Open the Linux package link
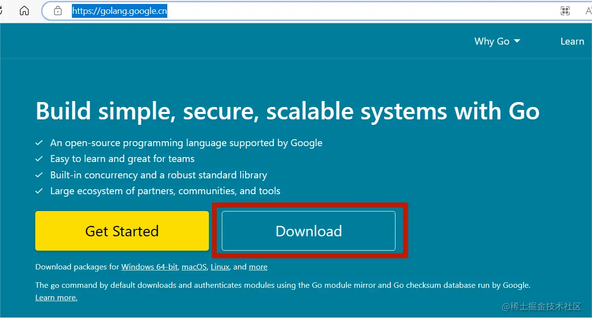The image size is (592, 322). (220, 267)
